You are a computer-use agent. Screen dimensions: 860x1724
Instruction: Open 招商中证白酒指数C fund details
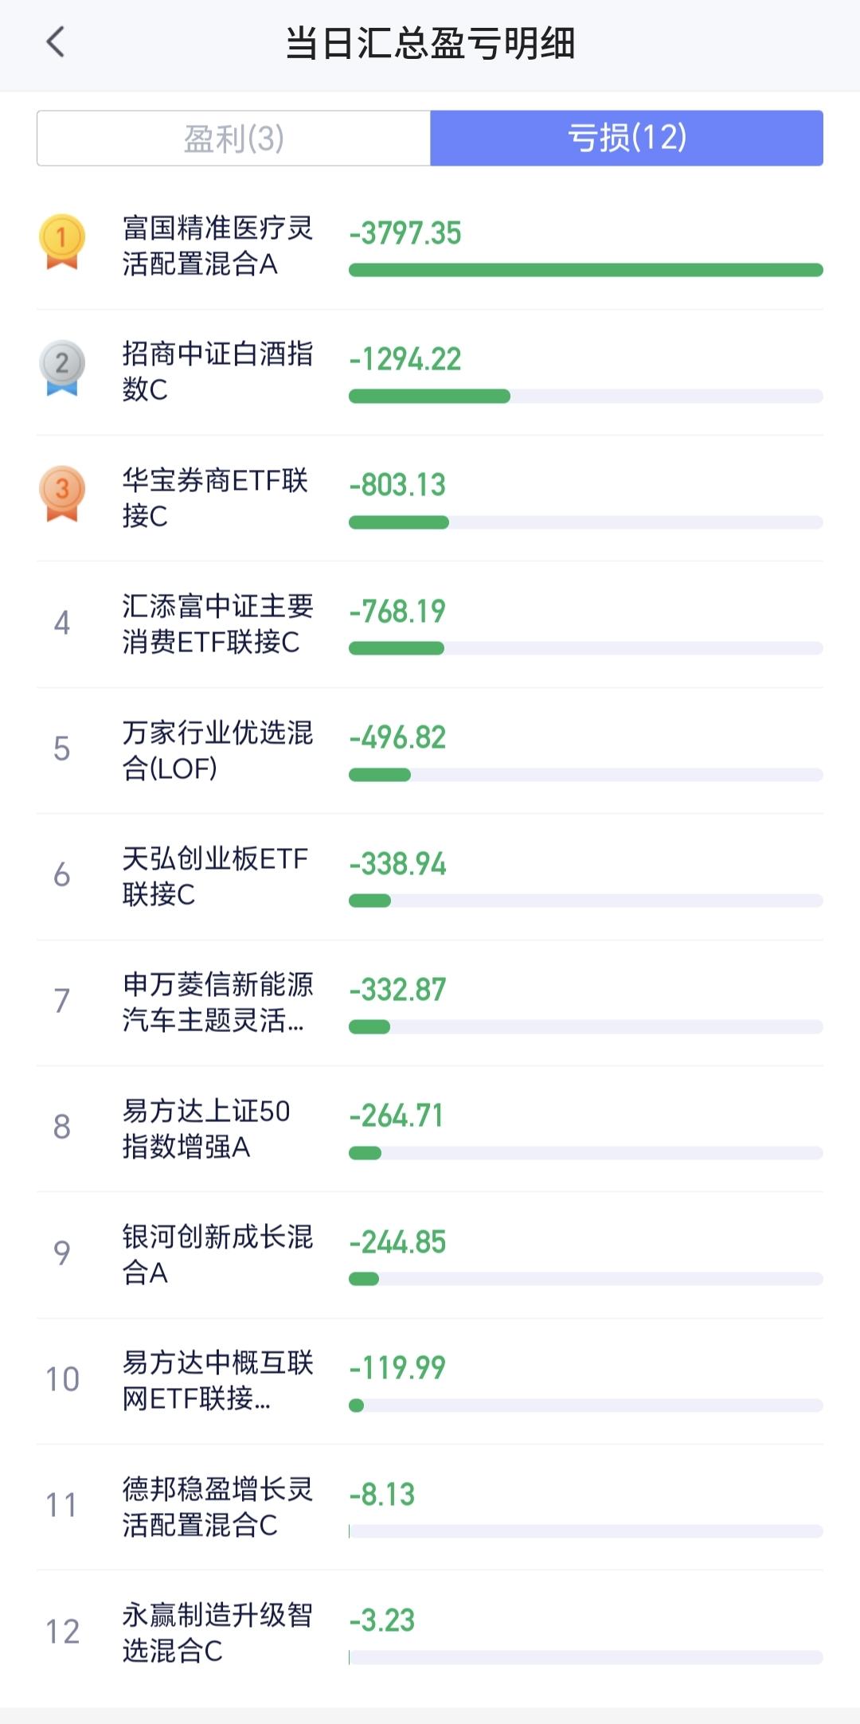(217, 372)
